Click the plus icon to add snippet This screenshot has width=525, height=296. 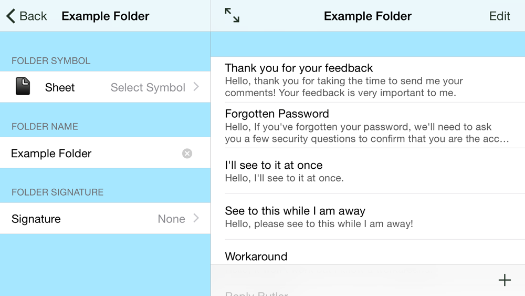click(505, 280)
